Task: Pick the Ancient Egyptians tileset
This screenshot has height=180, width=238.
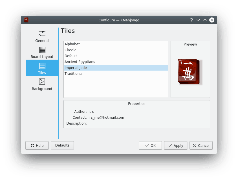Action: 80,62
